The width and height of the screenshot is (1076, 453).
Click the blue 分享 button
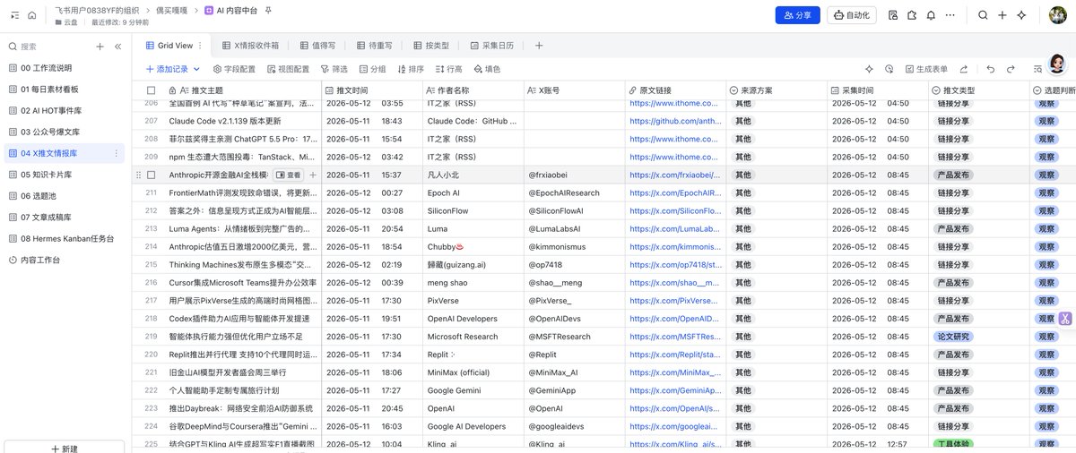(797, 15)
